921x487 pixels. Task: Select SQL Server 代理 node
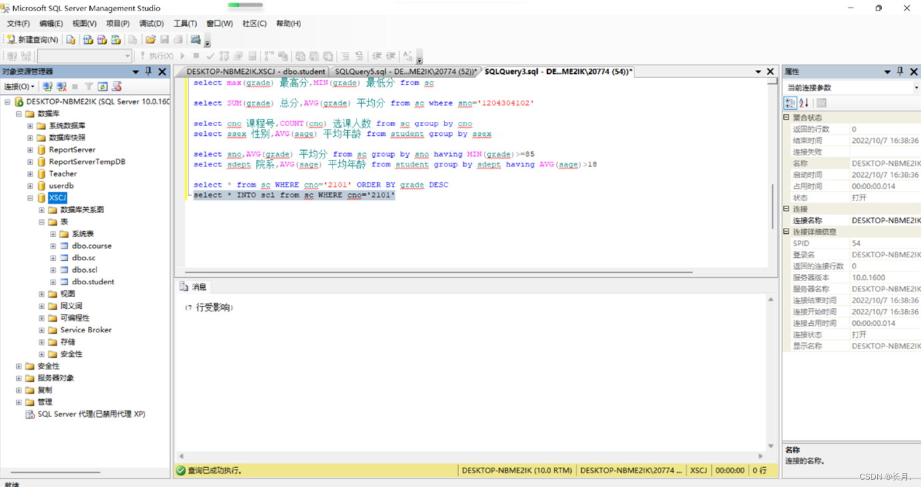coord(91,414)
